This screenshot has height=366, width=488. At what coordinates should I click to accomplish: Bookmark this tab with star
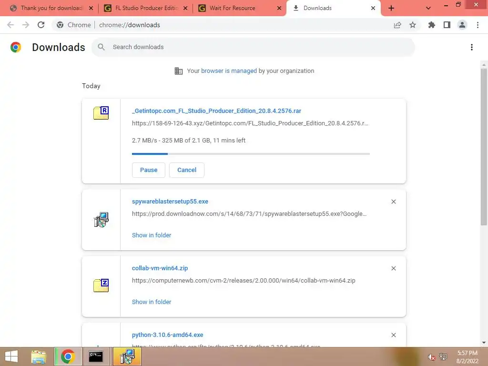(x=413, y=25)
